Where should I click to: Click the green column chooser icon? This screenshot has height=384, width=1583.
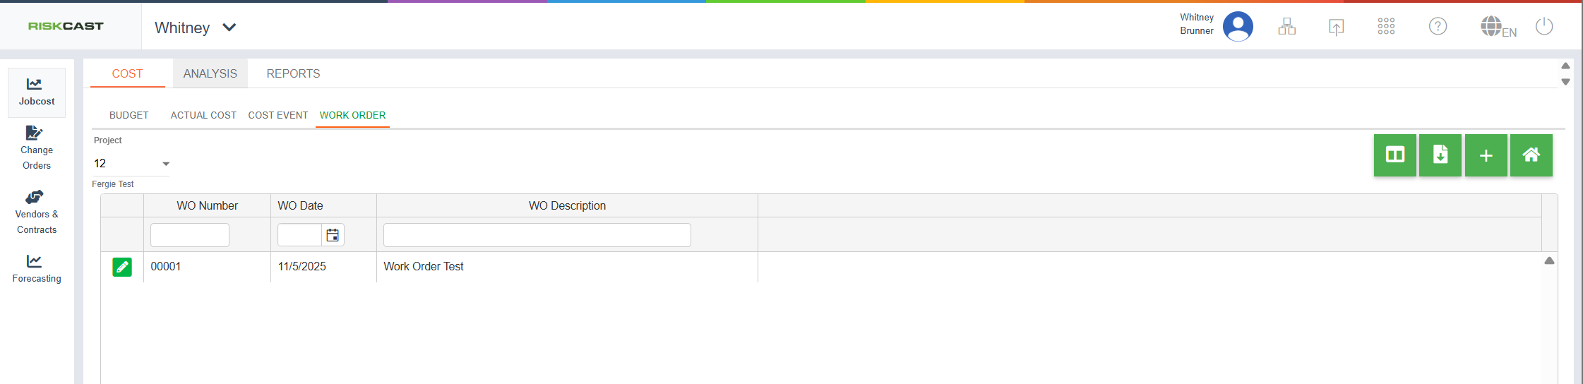click(1394, 155)
